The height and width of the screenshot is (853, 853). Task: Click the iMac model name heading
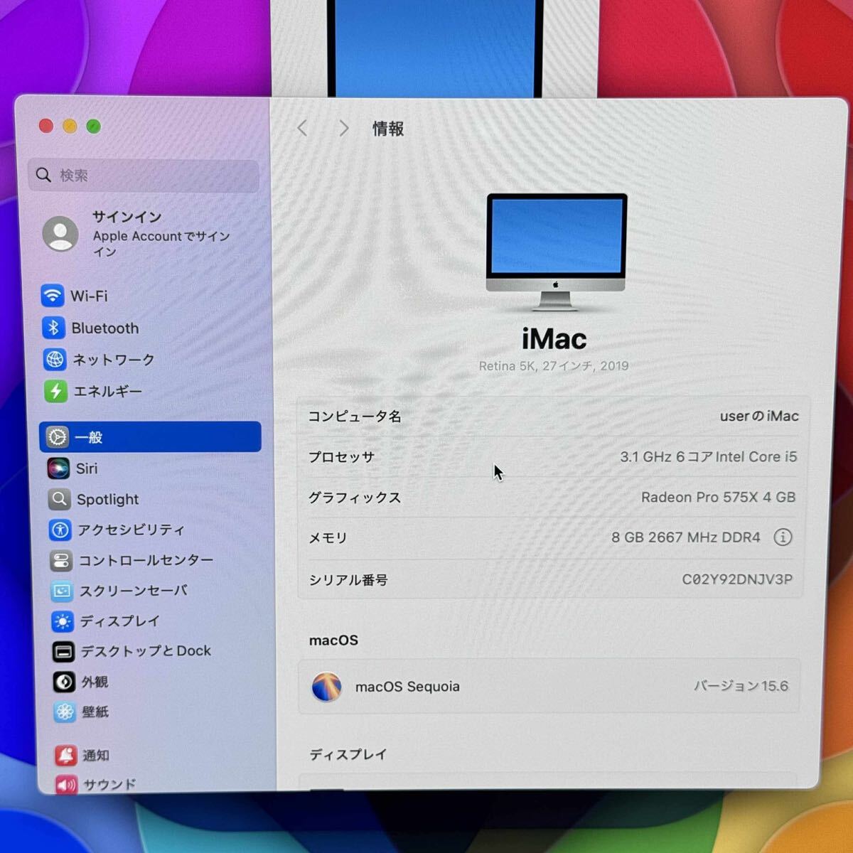tap(554, 339)
